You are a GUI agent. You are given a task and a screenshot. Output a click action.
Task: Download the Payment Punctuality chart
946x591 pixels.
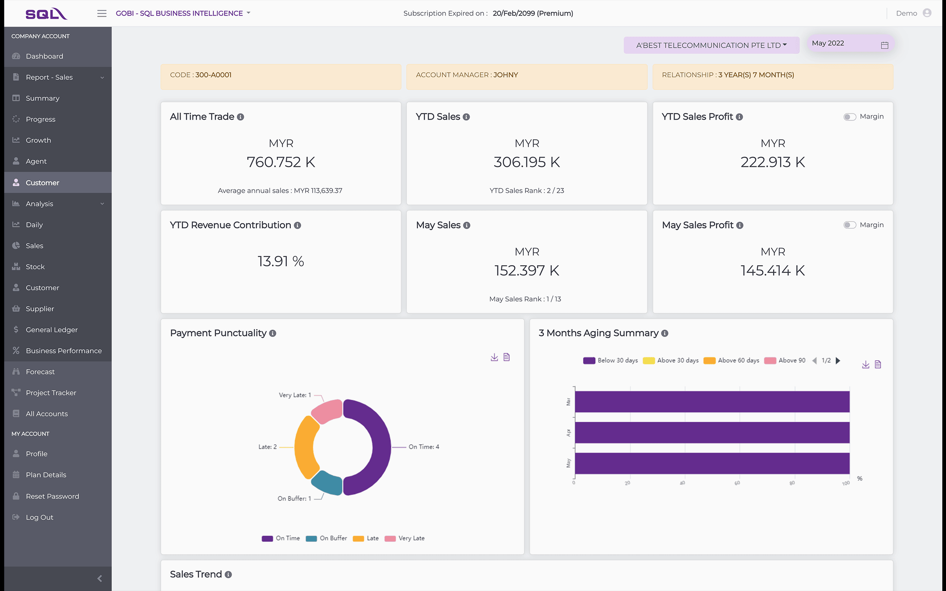[494, 357]
